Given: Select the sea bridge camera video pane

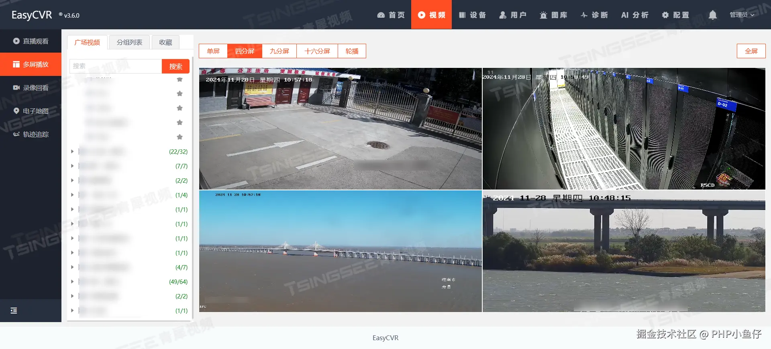Looking at the screenshot, I should 340,251.
